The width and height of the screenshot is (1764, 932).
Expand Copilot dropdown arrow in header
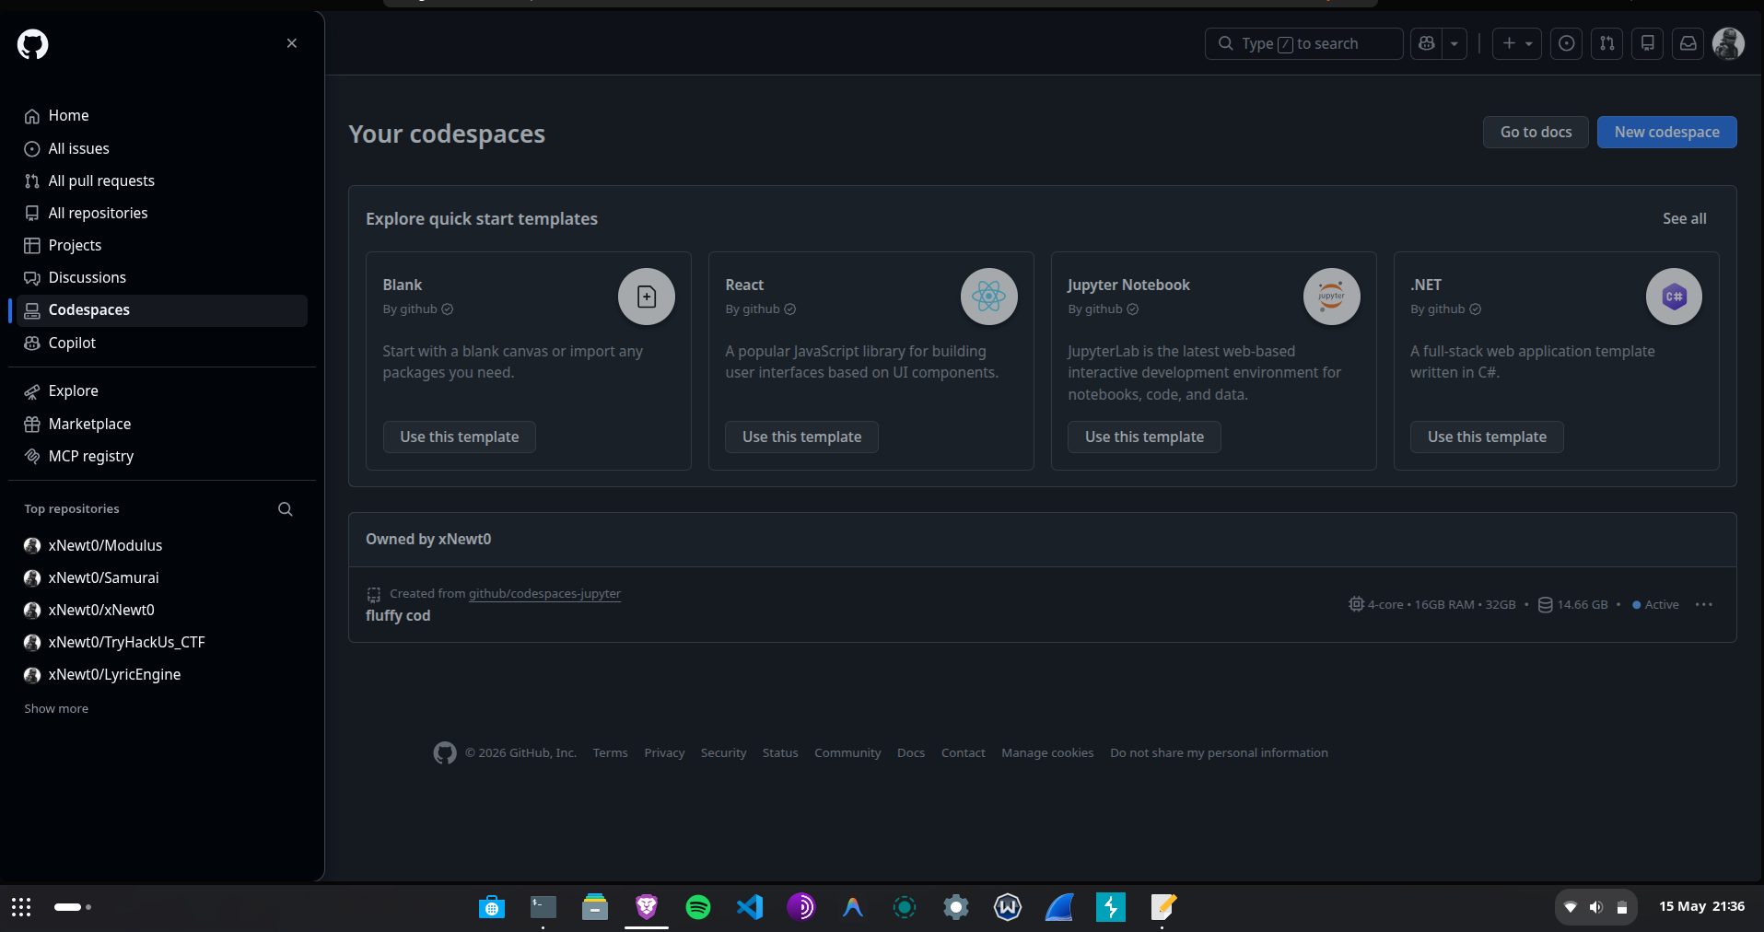[x=1454, y=43]
